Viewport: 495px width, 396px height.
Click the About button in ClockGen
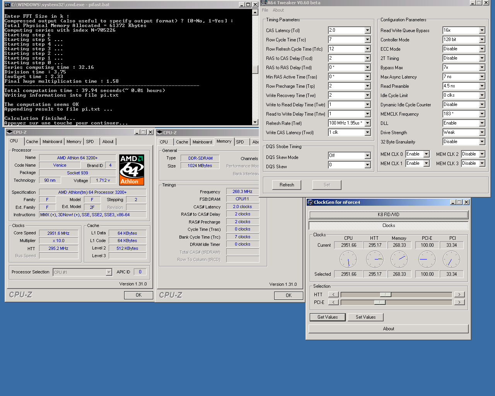point(389,329)
